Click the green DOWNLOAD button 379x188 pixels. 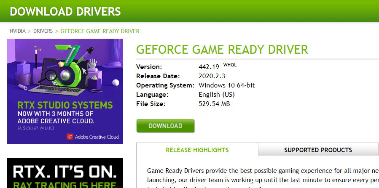165,126
